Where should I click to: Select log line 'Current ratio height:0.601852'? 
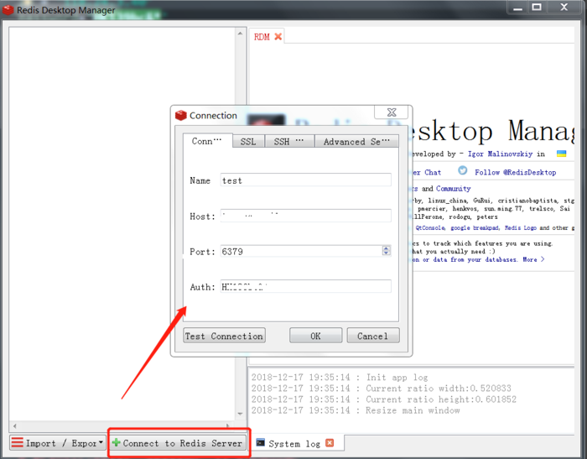[384, 399]
